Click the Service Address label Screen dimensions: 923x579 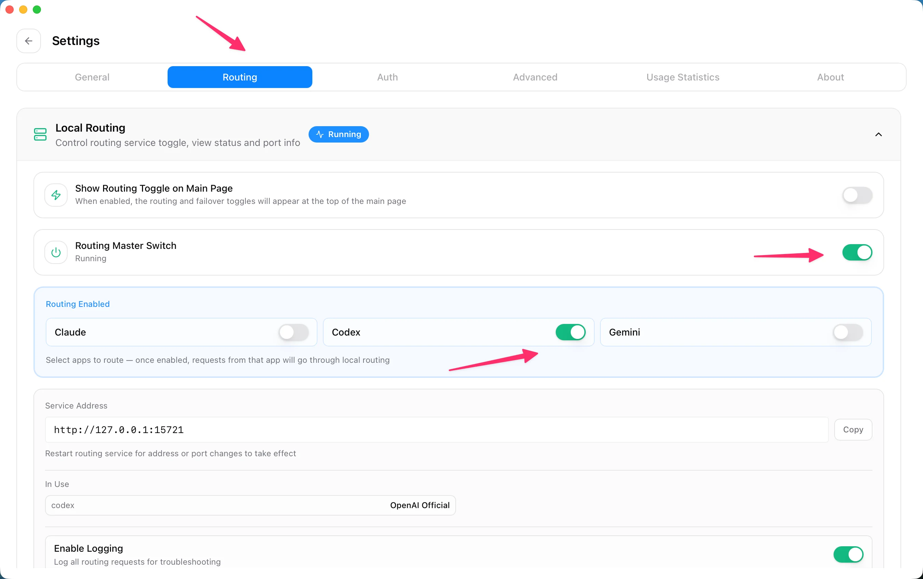coord(76,405)
